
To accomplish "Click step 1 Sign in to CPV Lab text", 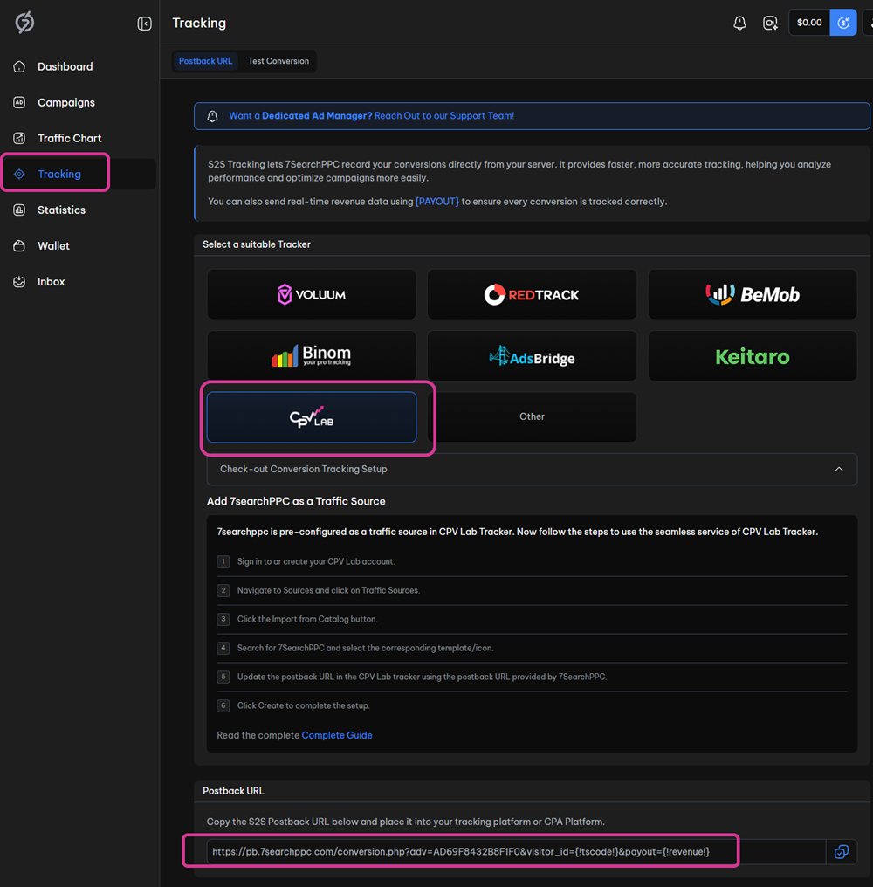I will point(316,561).
